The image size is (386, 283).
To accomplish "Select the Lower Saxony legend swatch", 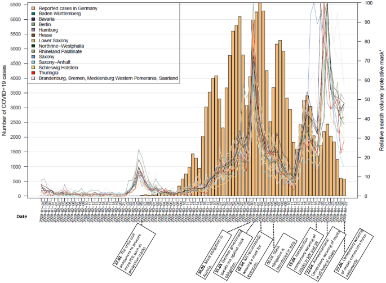I will 33,41.
